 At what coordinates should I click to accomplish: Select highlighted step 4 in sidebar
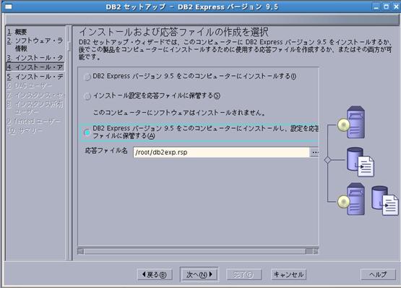click(35, 67)
